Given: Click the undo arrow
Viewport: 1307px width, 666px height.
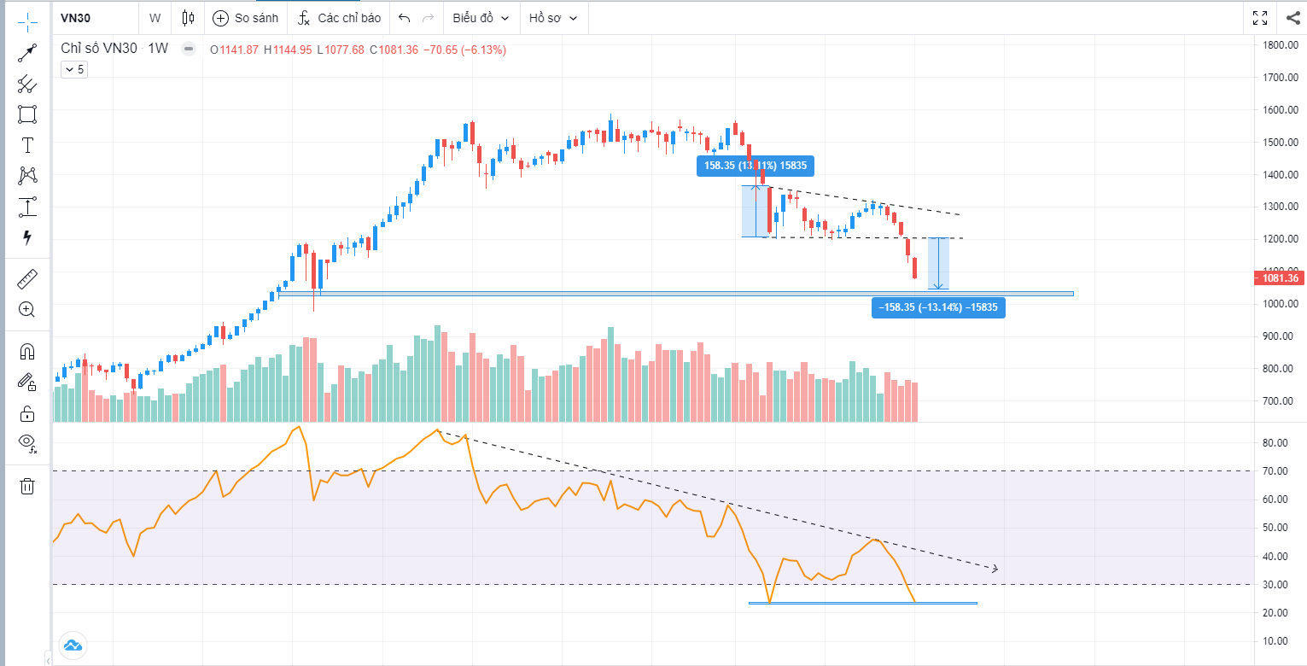Looking at the screenshot, I should [x=405, y=18].
